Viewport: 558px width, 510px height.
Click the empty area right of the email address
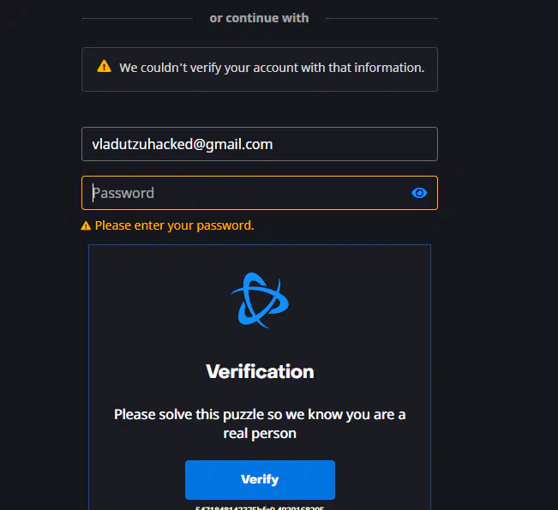pyautogui.click(x=354, y=144)
